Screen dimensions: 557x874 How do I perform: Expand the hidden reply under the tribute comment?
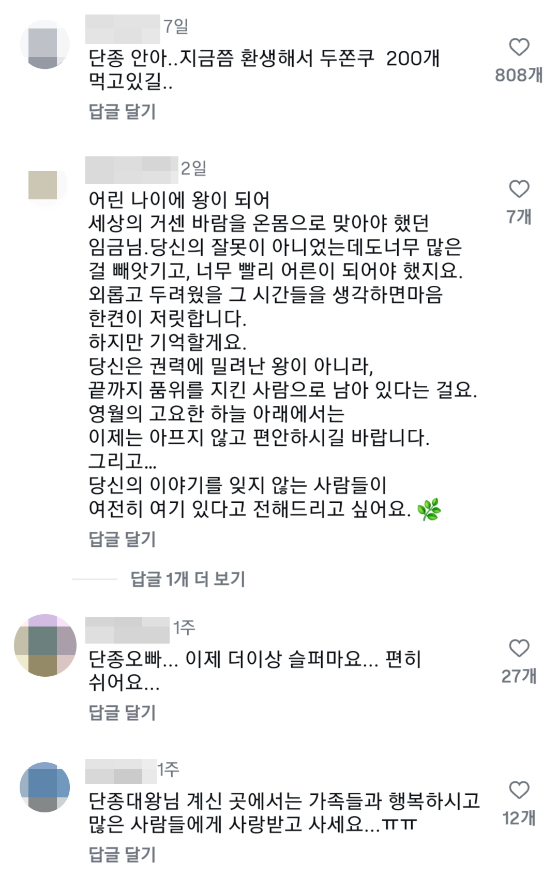point(188,578)
